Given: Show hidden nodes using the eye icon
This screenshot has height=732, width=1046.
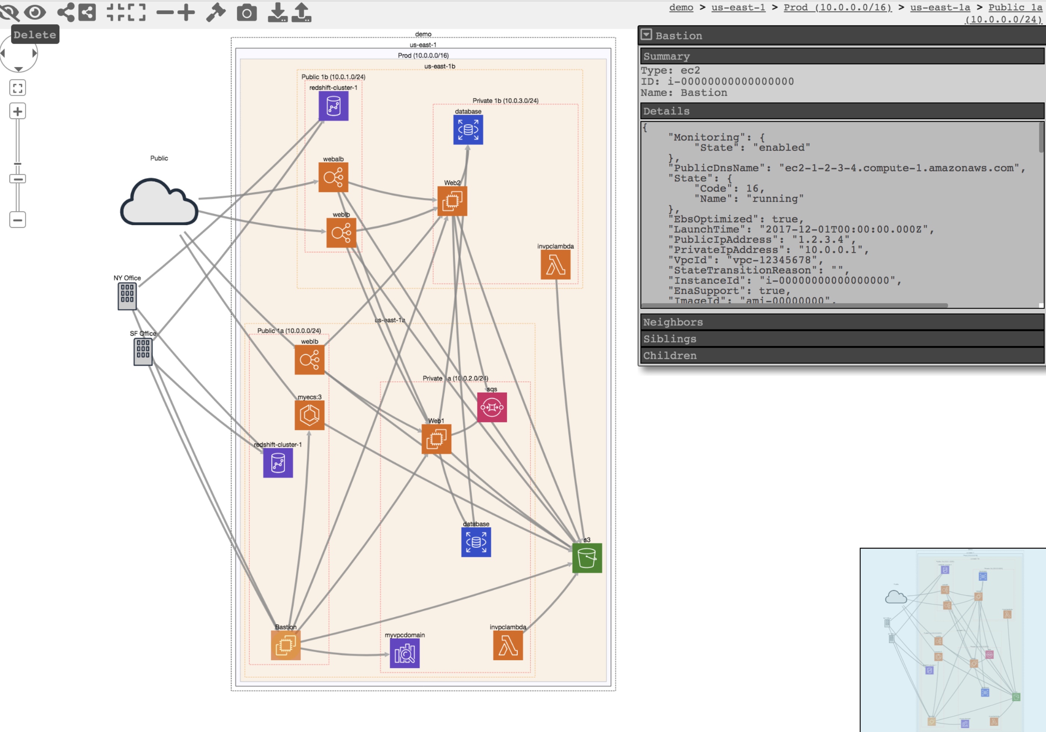Looking at the screenshot, I should [35, 13].
